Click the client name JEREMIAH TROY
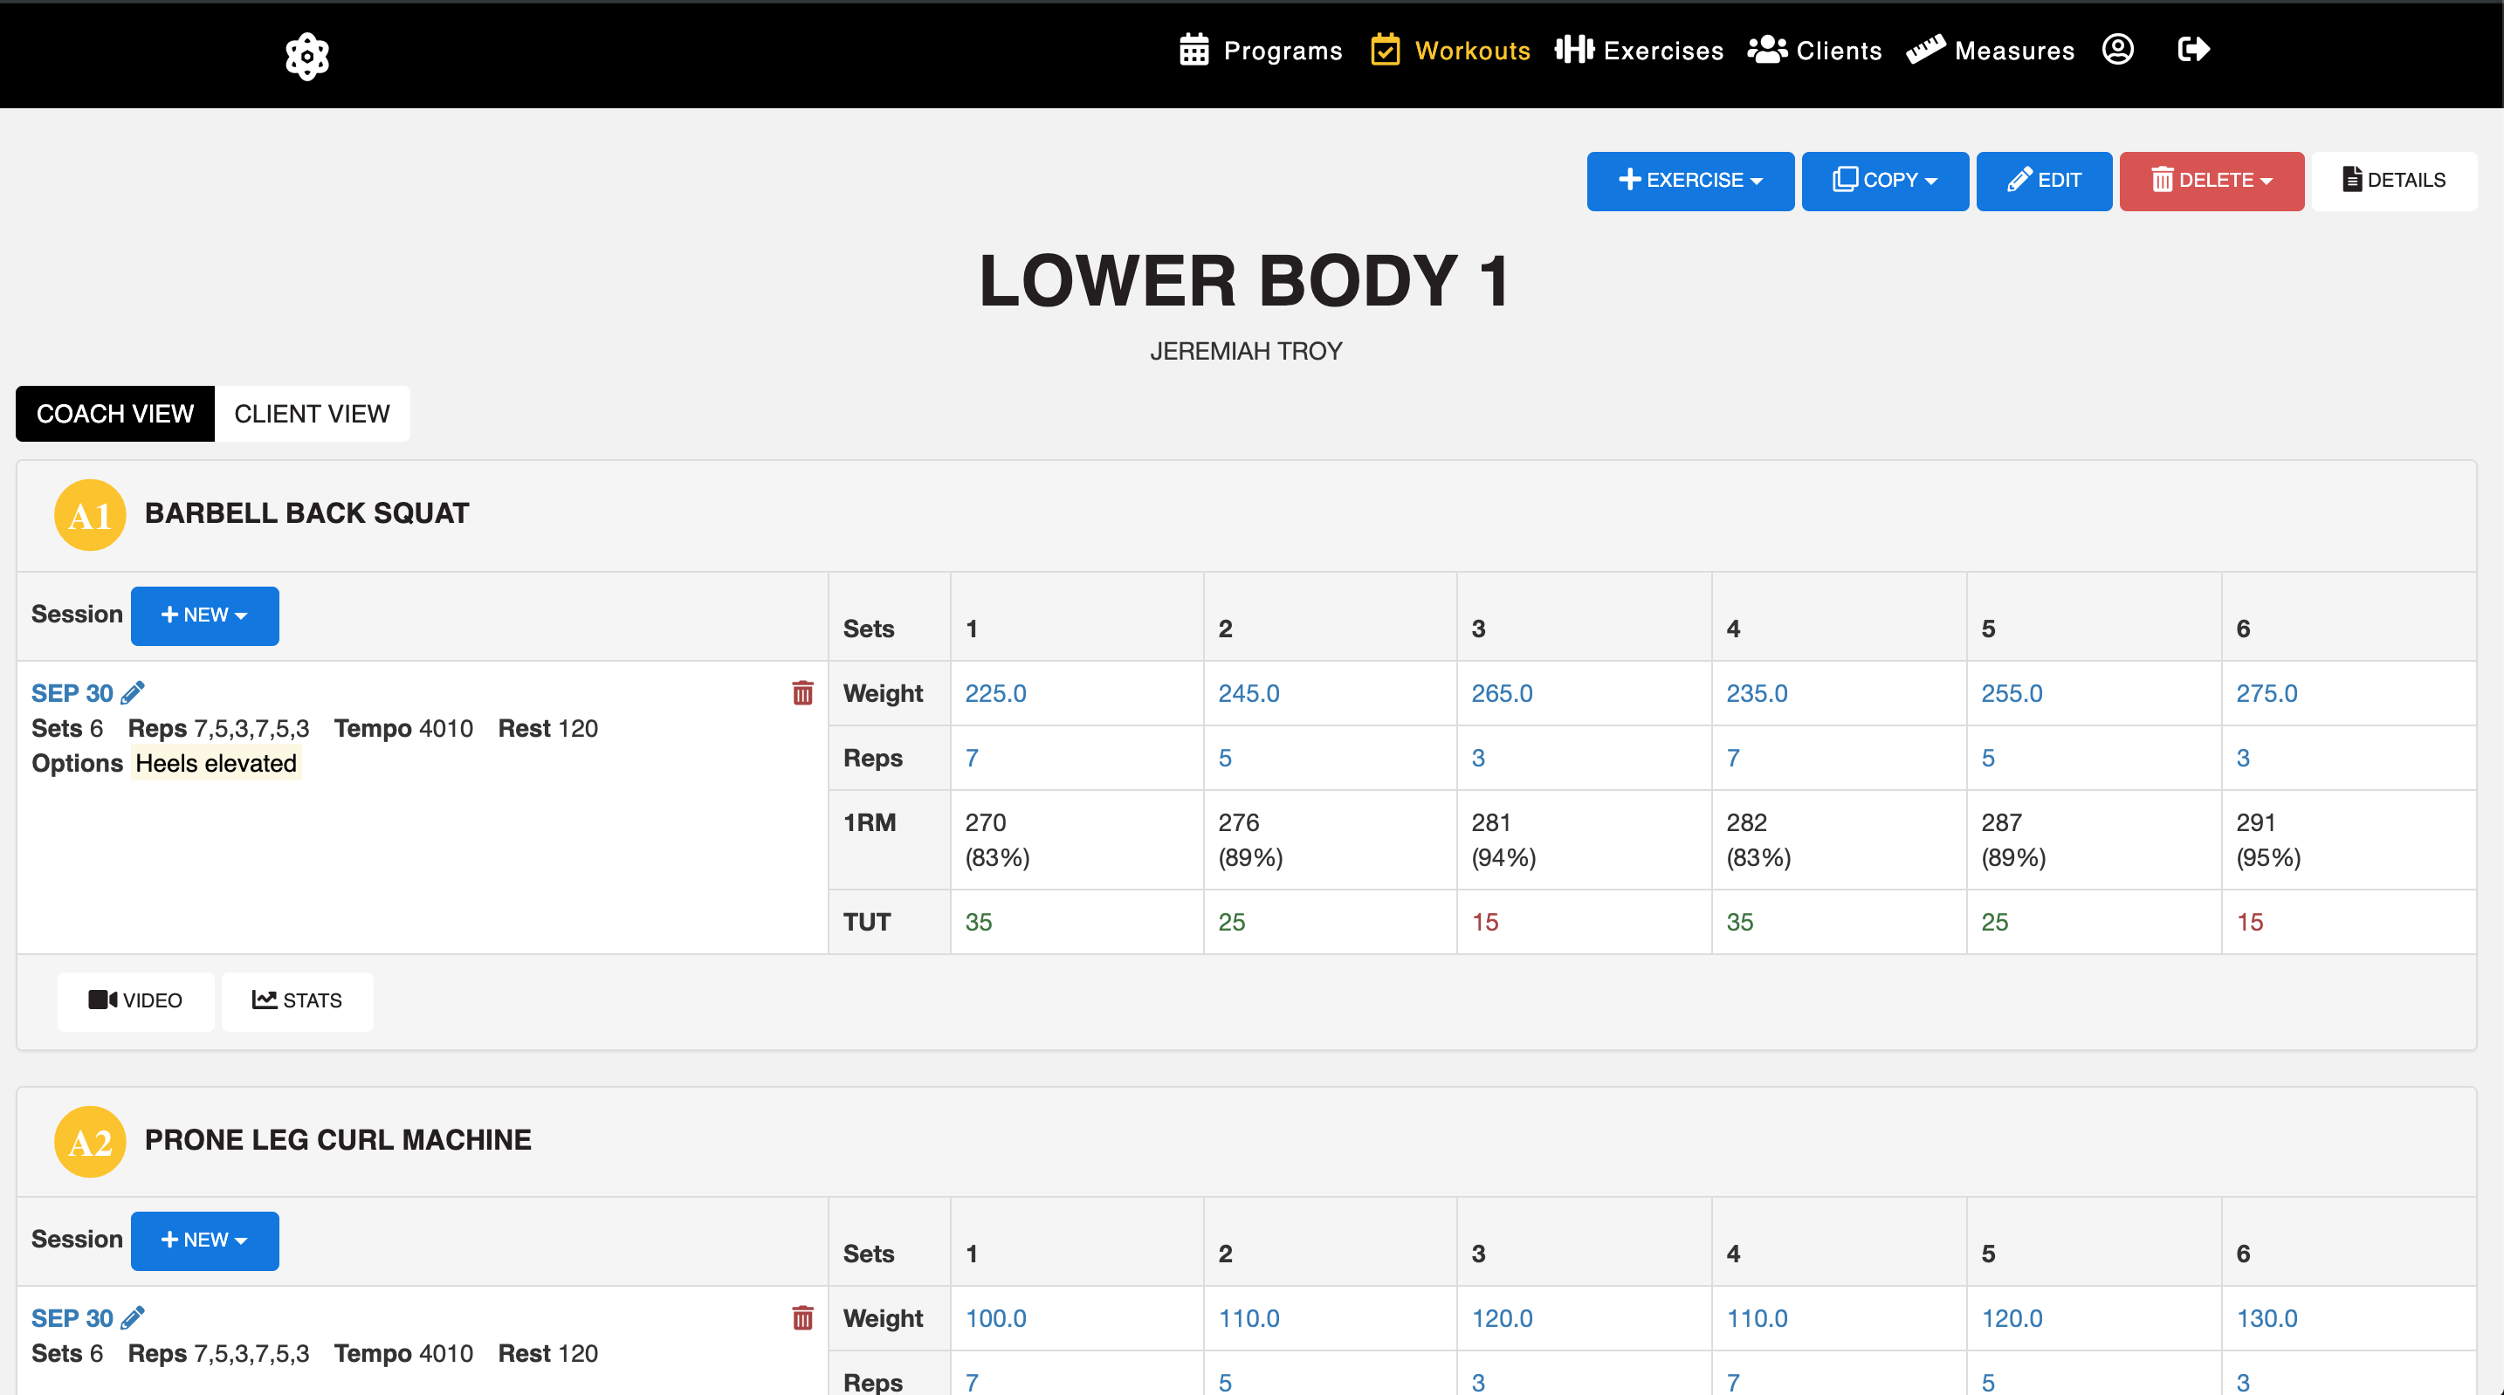Screen dimensions: 2504x1395 [1245, 351]
